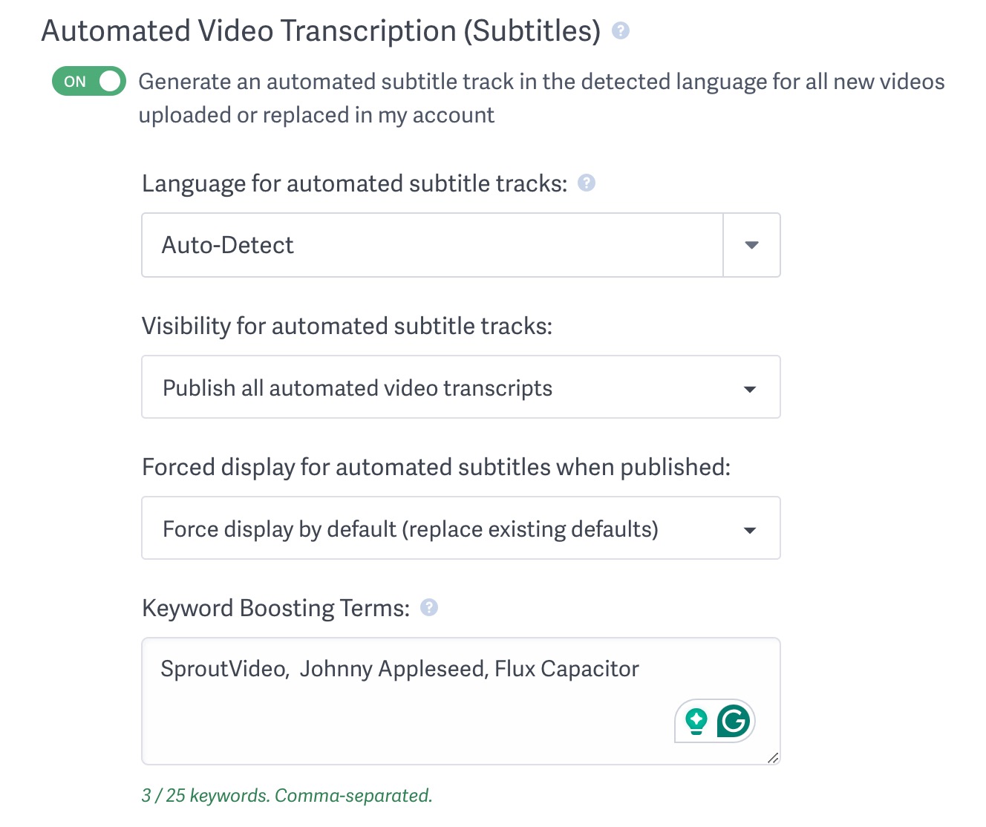View help for Keyword Boosting Terms

coord(428,607)
